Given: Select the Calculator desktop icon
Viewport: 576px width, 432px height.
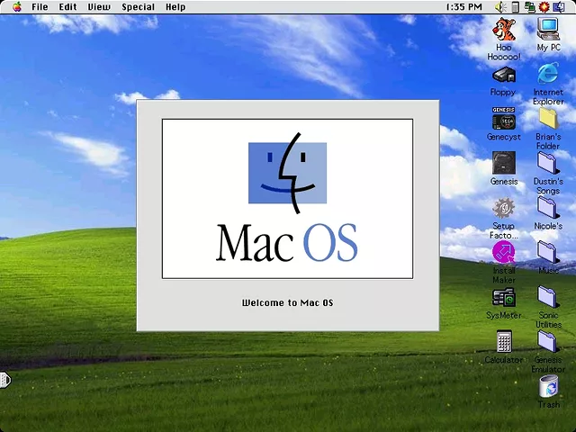Looking at the screenshot, I should tap(504, 342).
